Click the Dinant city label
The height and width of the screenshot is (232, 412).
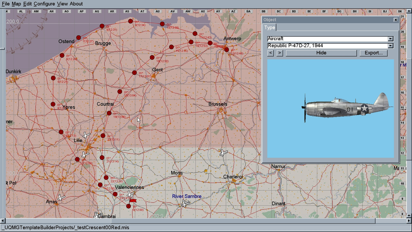pos(278,204)
